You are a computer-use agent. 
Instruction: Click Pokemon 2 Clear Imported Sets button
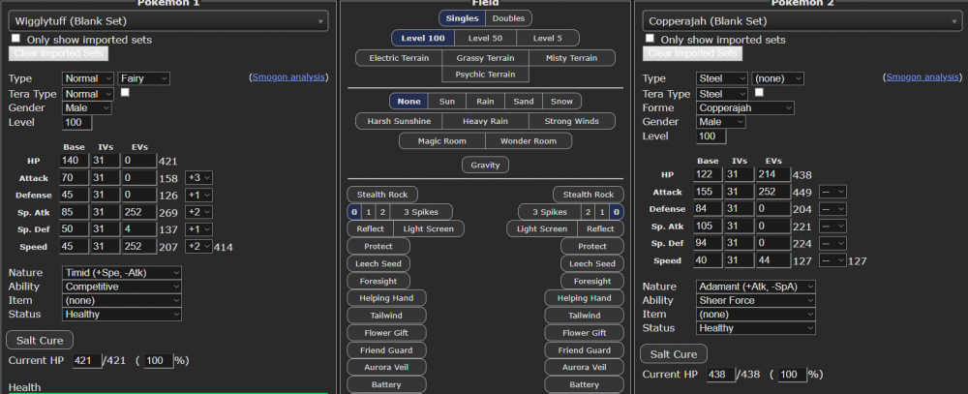[693, 53]
